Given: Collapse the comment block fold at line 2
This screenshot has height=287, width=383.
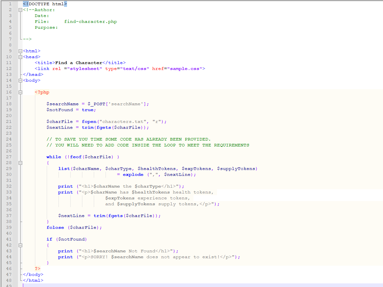Looking at the screenshot, I should coord(20,9).
